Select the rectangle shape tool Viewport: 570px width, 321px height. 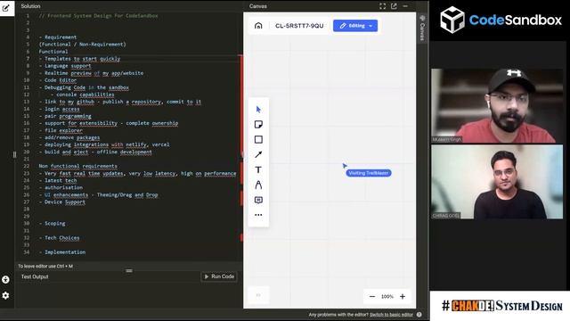[258, 139]
